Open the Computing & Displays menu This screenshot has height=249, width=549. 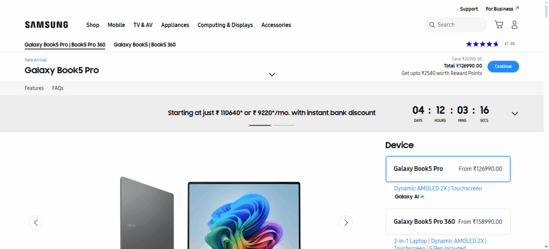click(225, 25)
